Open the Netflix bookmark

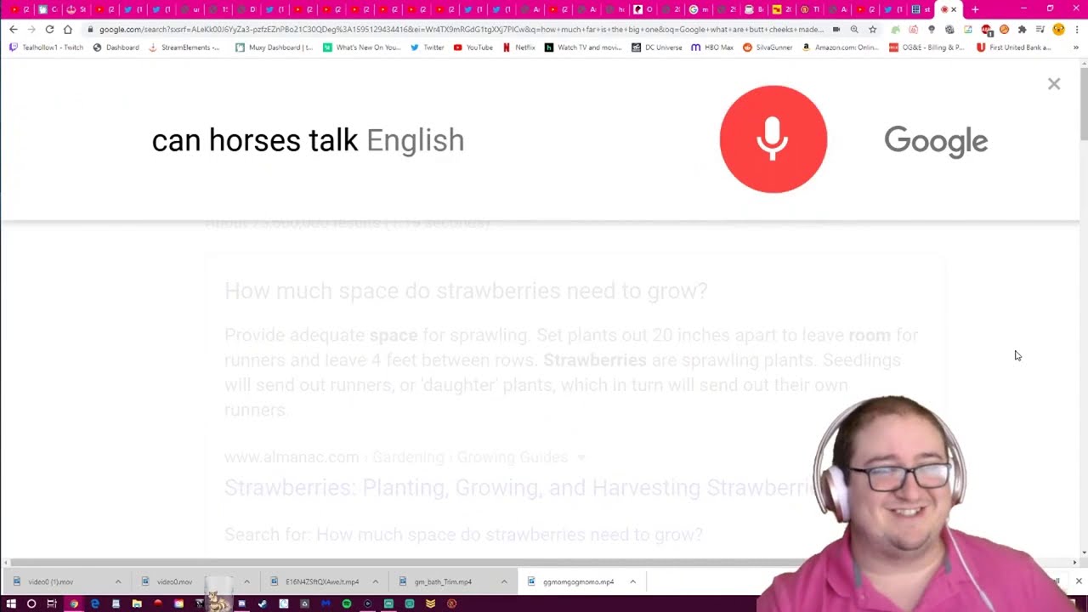[518, 48]
